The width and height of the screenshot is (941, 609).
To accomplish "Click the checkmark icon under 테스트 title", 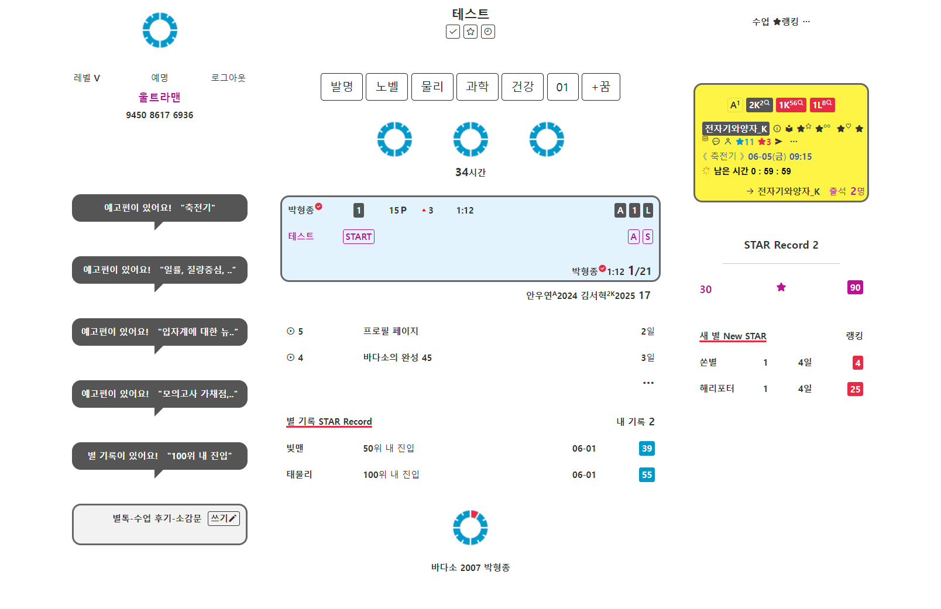I will tap(452, 32).
